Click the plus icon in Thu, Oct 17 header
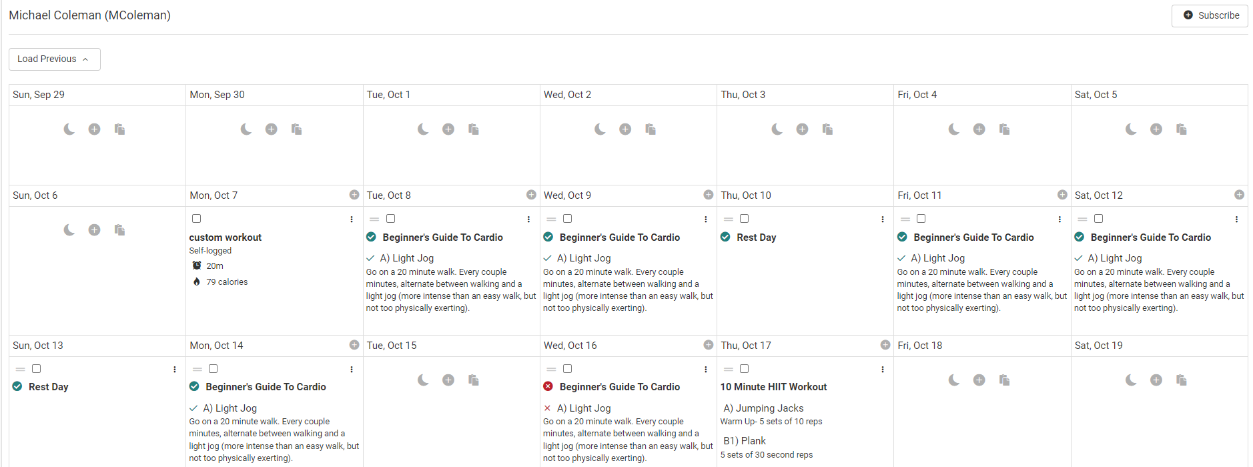Screen dimensions: 1253x467 tap(885, 345)
